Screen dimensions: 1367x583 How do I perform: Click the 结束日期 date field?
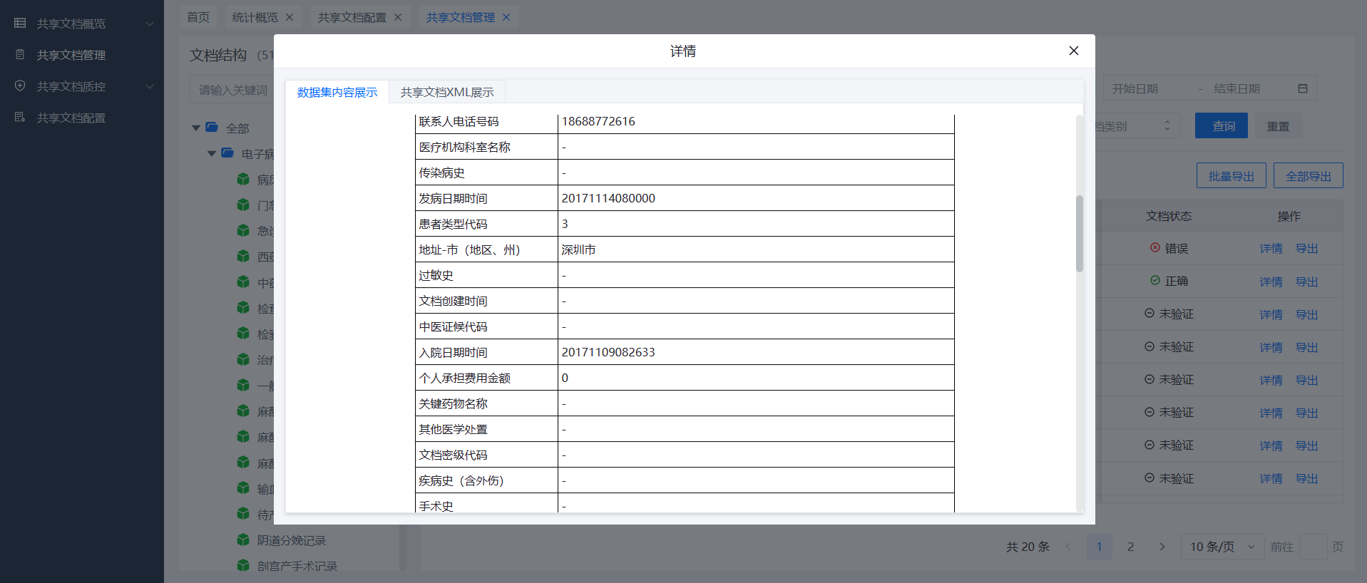coord(1237,88)
